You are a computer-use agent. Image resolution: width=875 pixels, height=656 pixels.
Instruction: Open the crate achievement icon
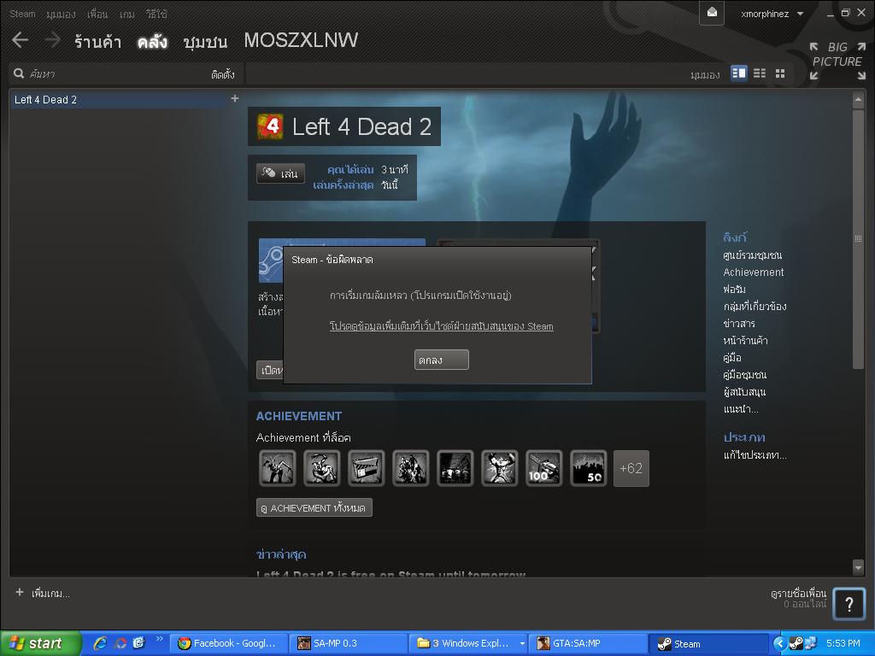(366, 469)
